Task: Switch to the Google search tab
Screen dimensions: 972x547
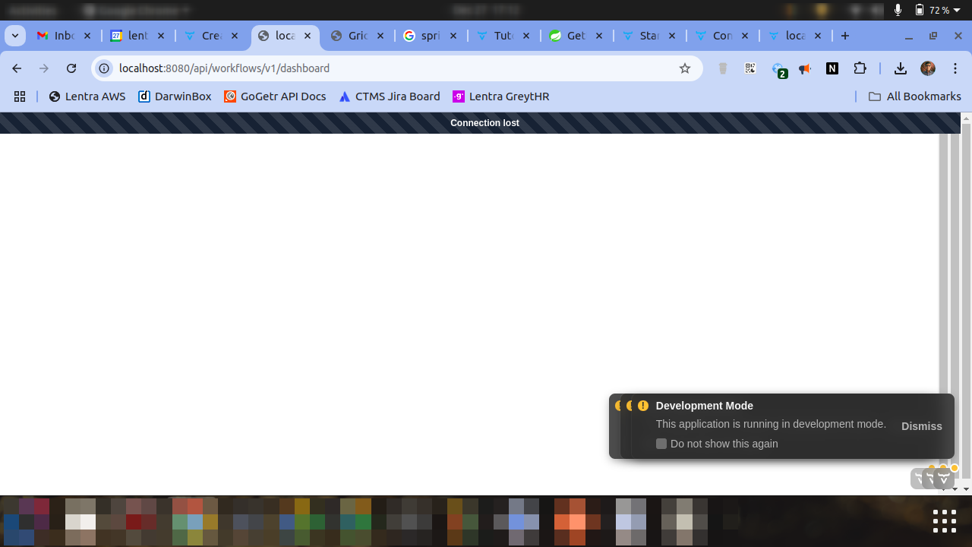Action: click(430, 36)
